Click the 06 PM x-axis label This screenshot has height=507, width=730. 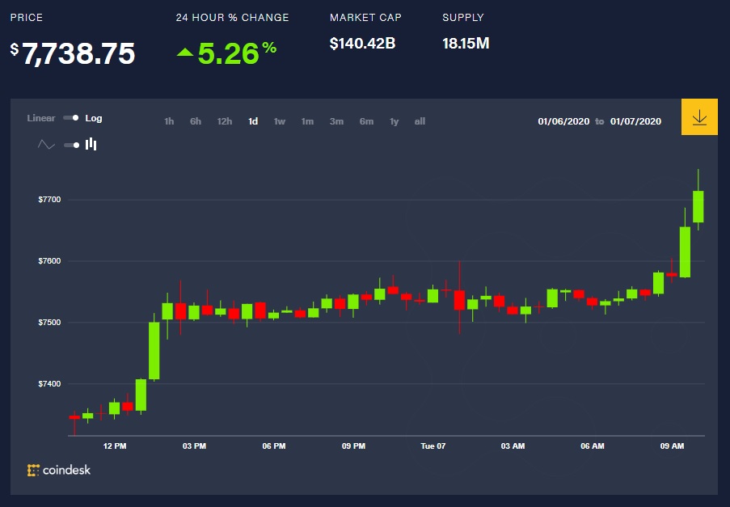coord(274,446)
